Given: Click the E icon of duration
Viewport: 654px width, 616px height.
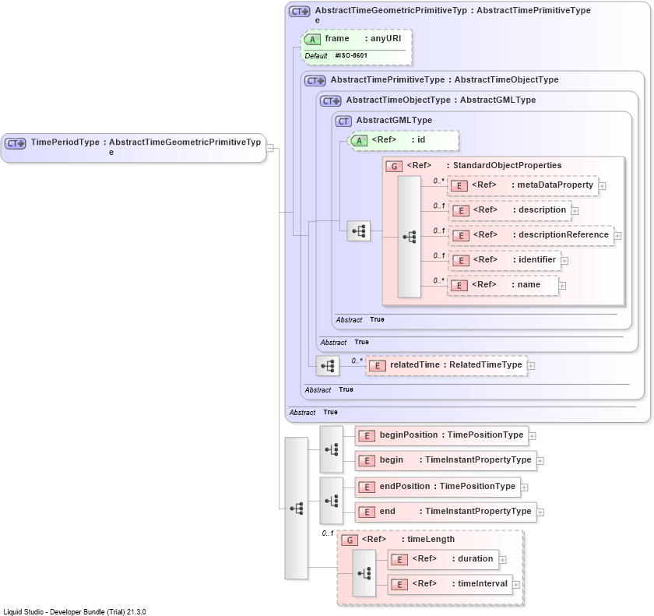Looking at the screenshot, I should coord(399,560).
